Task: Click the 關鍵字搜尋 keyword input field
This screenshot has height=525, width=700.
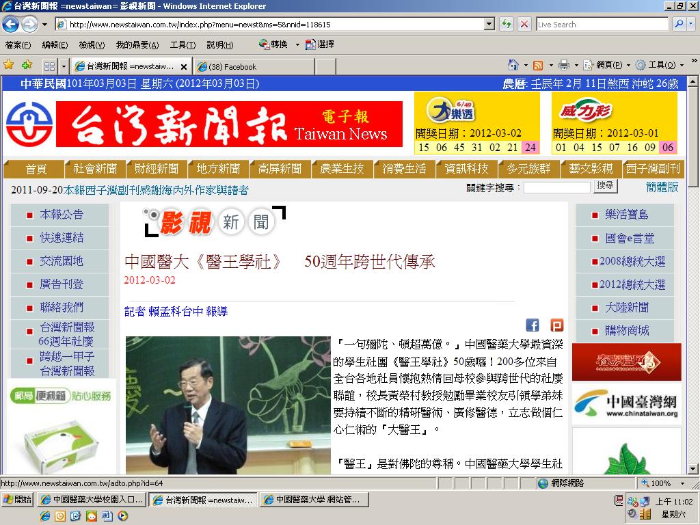Action: (x=556, y=187)
